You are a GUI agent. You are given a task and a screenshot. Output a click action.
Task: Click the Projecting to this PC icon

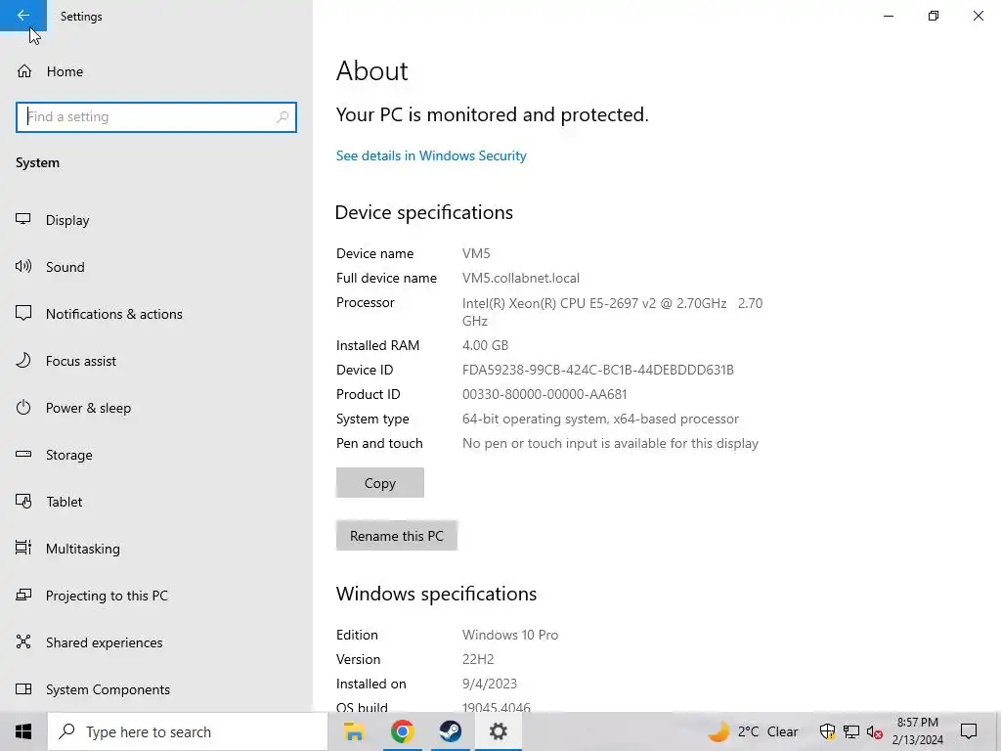point(23,596)
